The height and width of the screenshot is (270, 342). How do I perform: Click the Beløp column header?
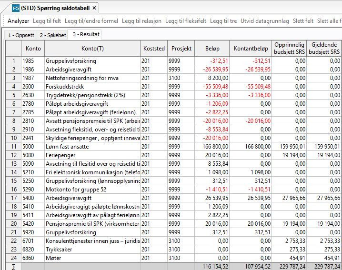click(x=212, y=49)
